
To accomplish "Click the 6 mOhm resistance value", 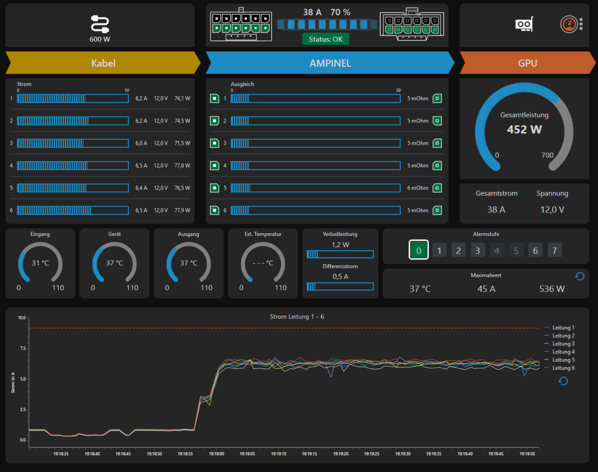I will click(x=418, y=188).
